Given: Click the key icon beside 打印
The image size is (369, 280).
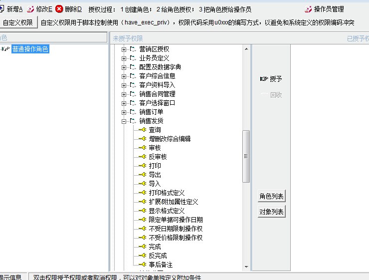Looking at the screenshot, I should tap(142, 166).
